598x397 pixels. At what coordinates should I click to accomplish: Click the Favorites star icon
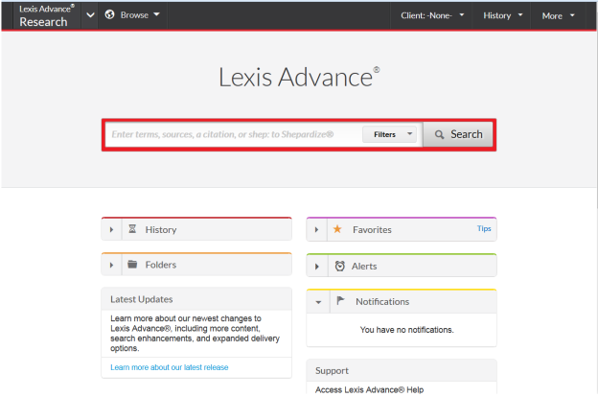pos(337,229)
